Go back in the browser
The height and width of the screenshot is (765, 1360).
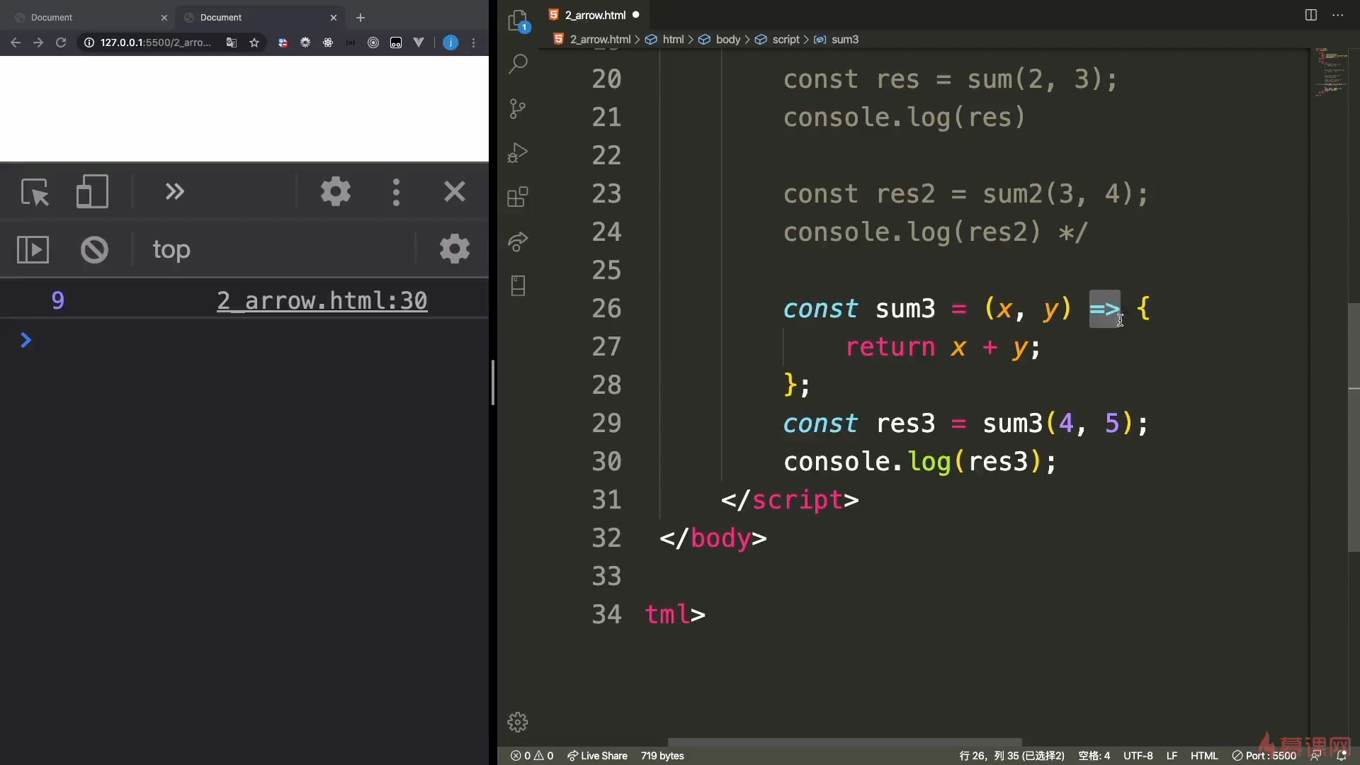click(x=16, y=42)
